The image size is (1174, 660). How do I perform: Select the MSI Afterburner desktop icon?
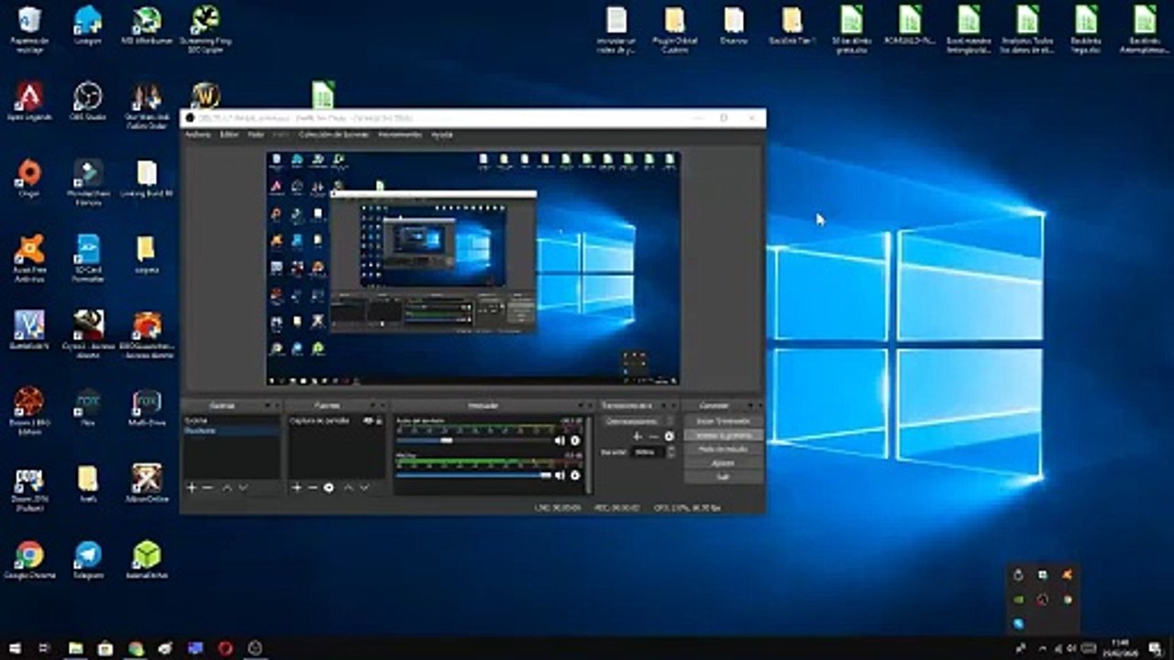(x=147, y=25)
